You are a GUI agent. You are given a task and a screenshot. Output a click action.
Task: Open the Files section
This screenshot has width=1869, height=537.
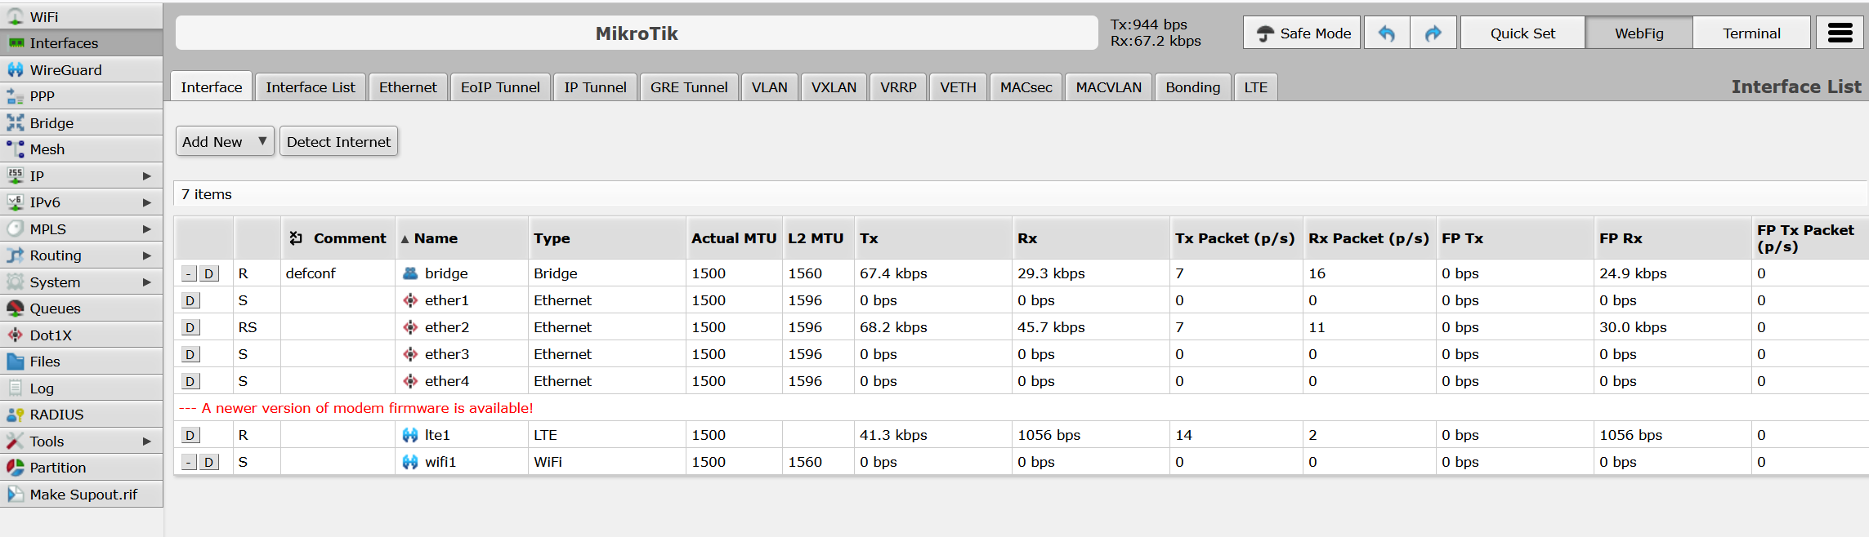pyautogui.click(x=82, y=362)
